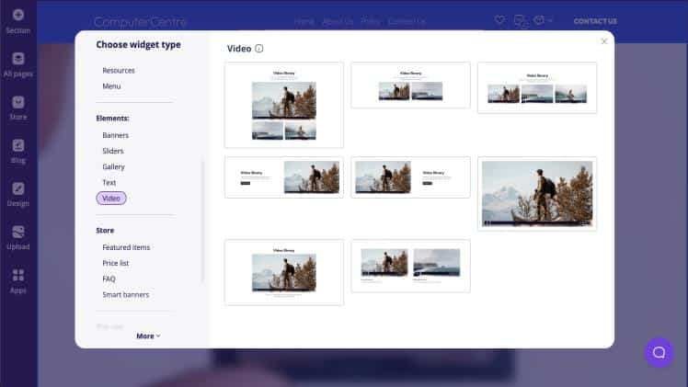Select Gallery under Elements

pos(114,167)
